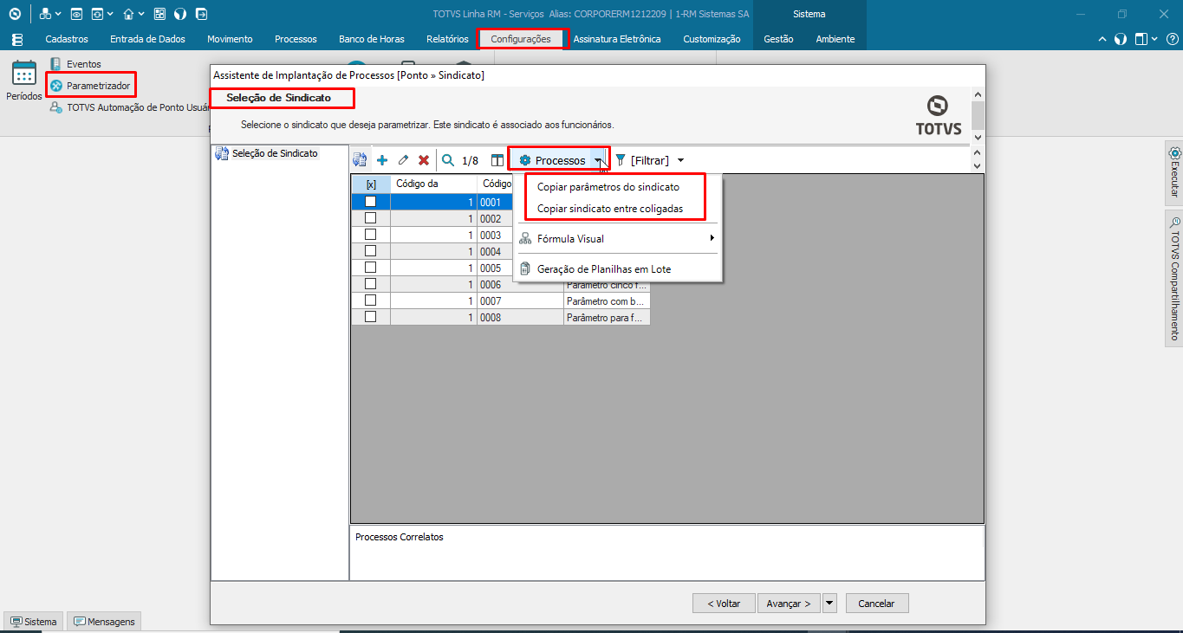The width and height of the screenshot is (1183, 633).
Task: Open the network modules icon in the title bar
Action: coord(45,14)
